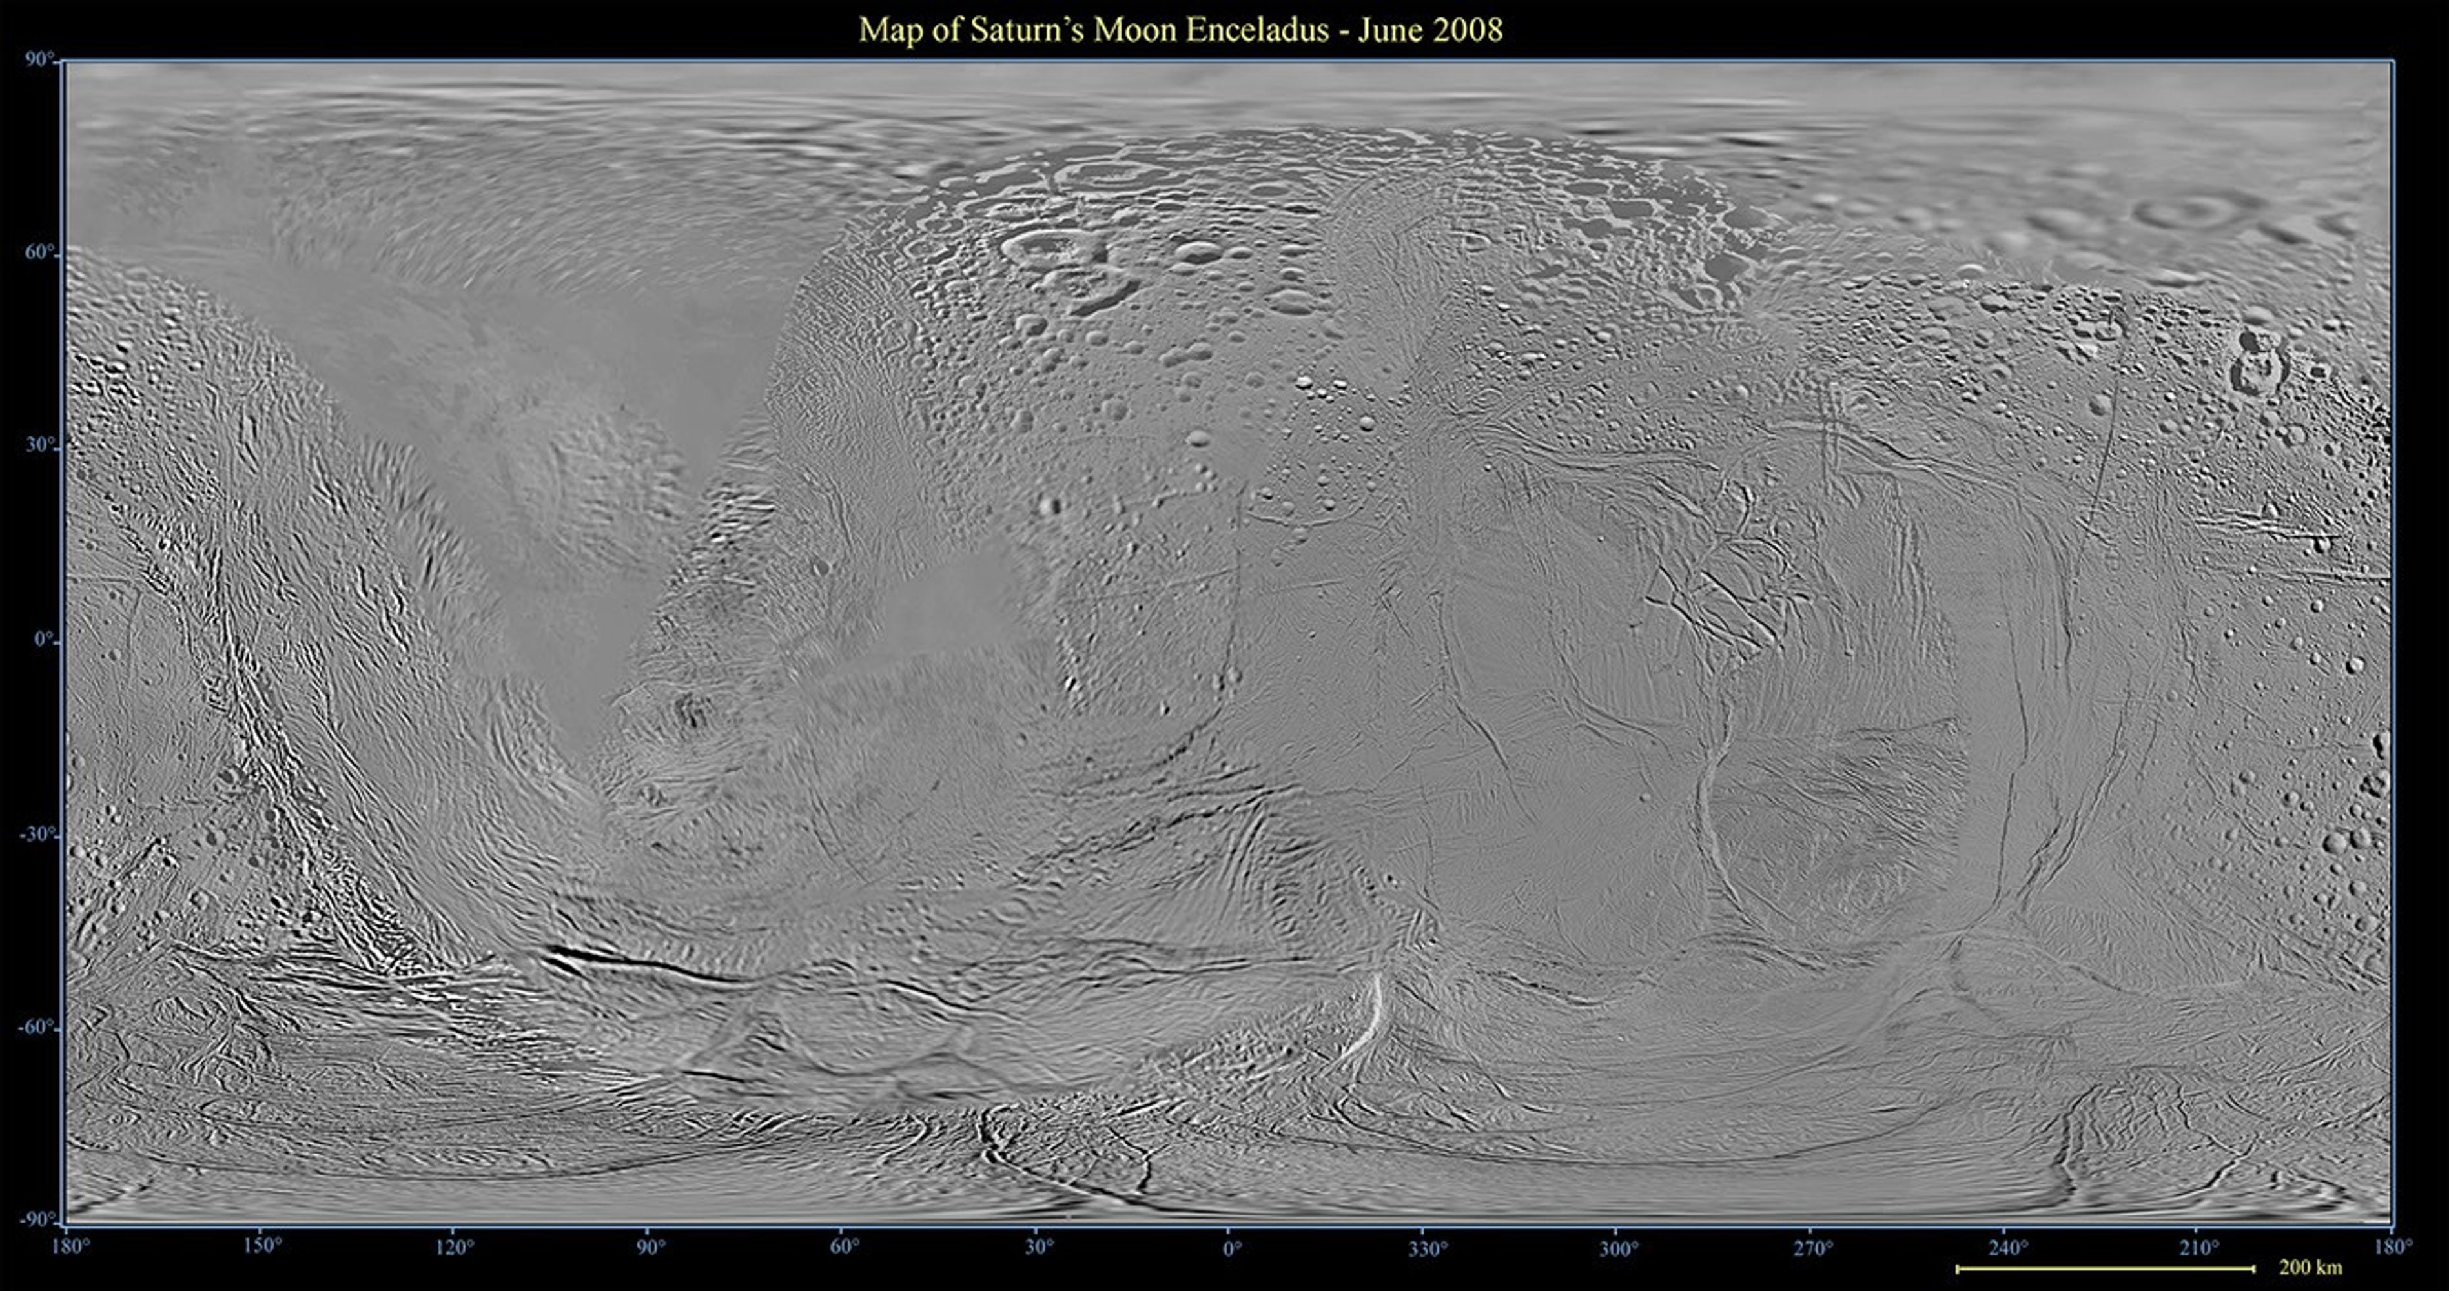Viewport: 2449px width, 1291px height.
Task: Click the 270° longitude label
Action: click(1813, 1248)
